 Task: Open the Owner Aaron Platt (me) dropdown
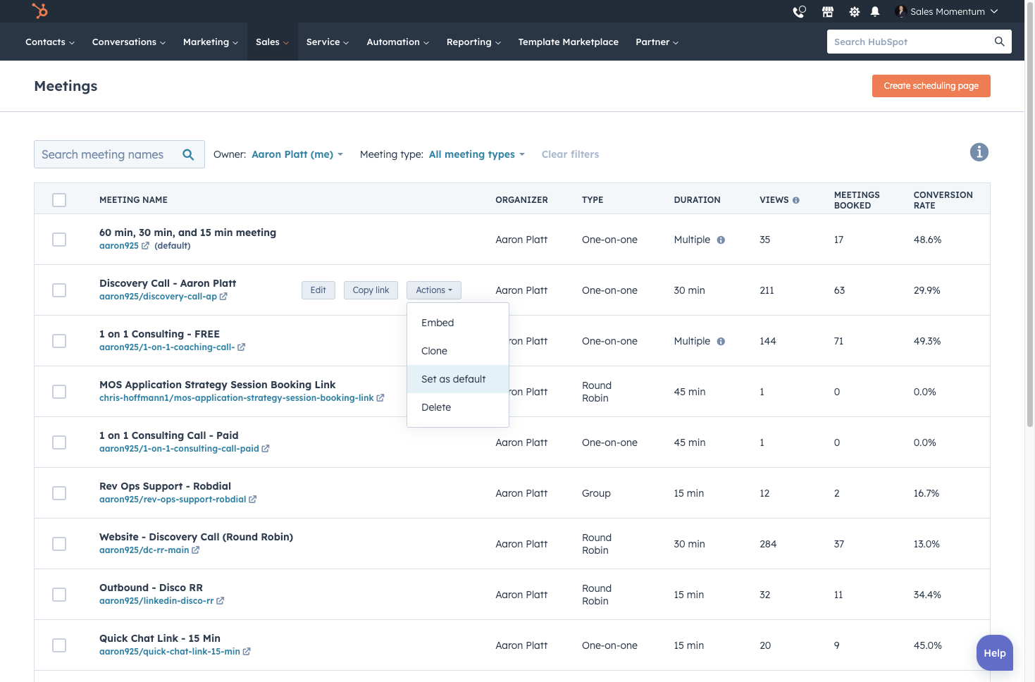click(x=297, y=154)
